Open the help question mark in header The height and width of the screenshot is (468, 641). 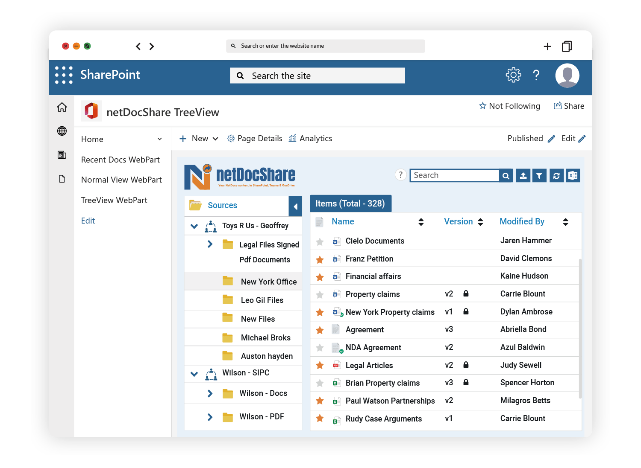pos(536,75)
